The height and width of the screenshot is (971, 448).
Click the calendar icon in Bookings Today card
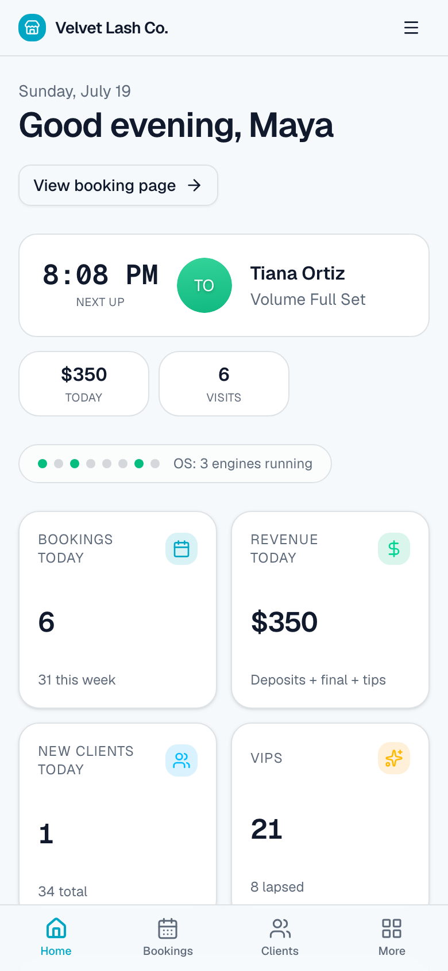[x=181, y=549]
